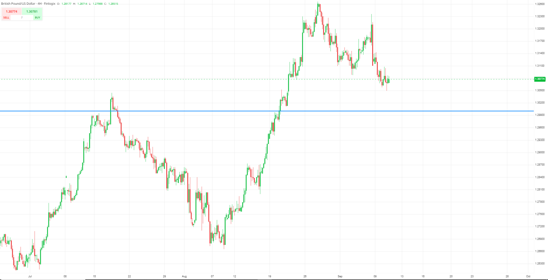
Task: Click the Oct label on the time axis
Action: coord(528,276)
